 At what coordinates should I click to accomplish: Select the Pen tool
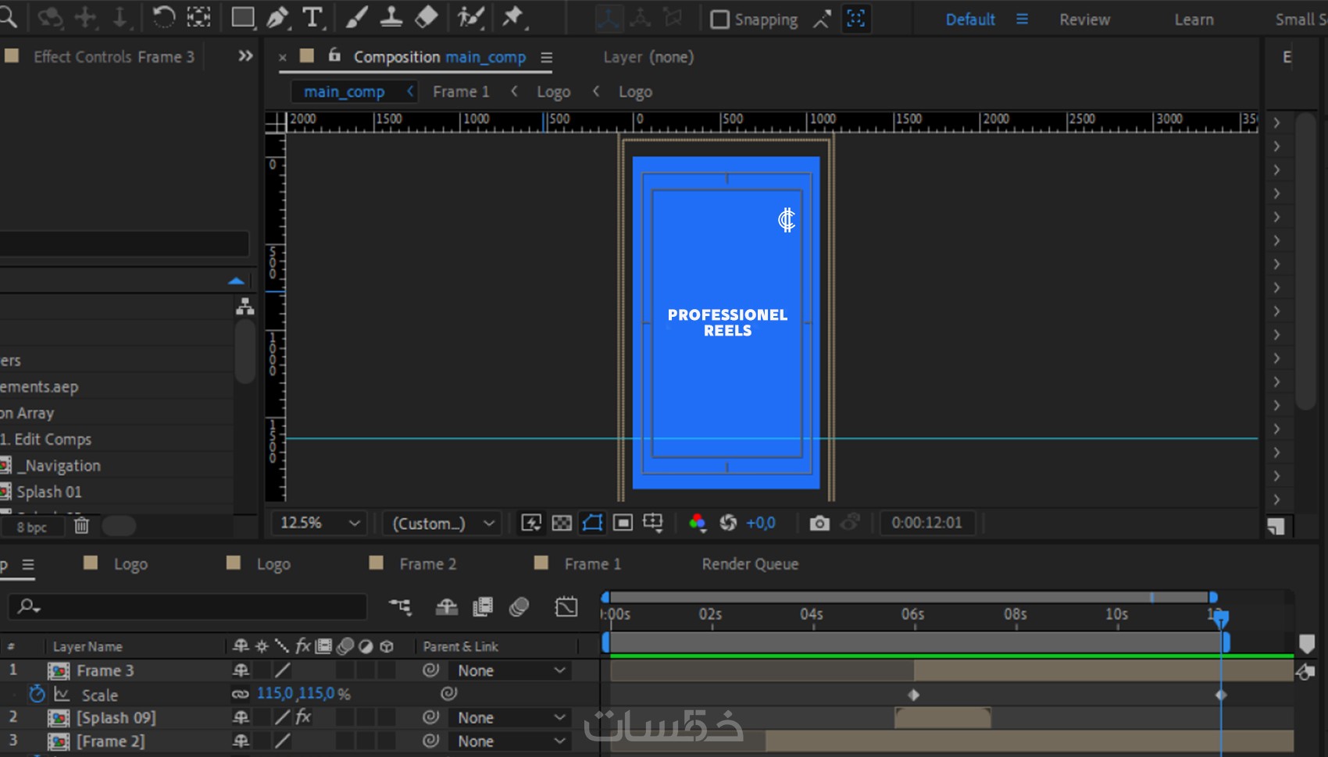click(277, 17)
